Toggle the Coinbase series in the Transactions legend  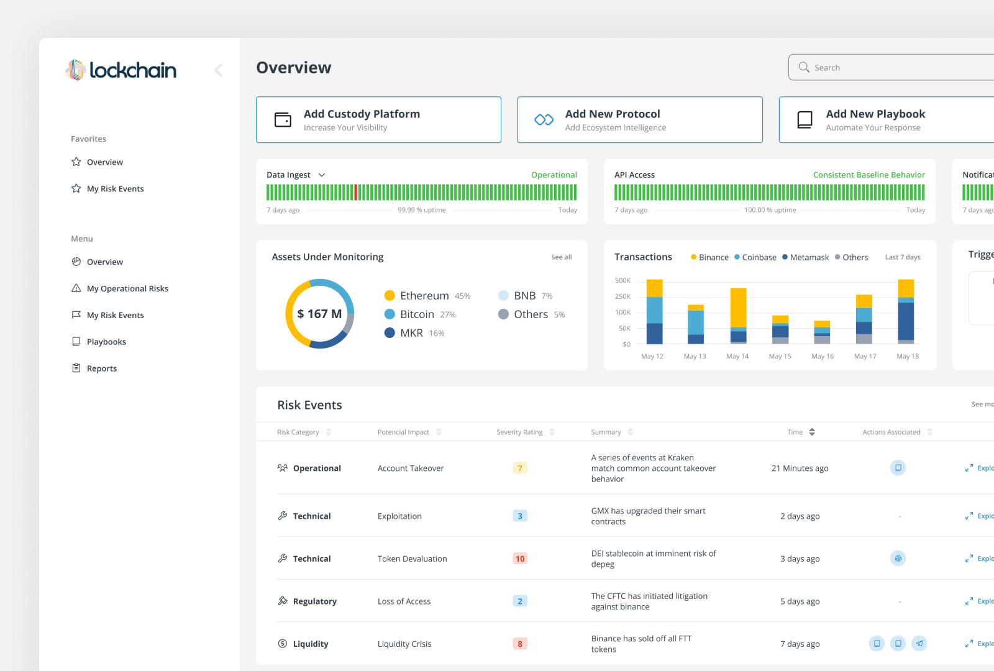tap(755, 257)
